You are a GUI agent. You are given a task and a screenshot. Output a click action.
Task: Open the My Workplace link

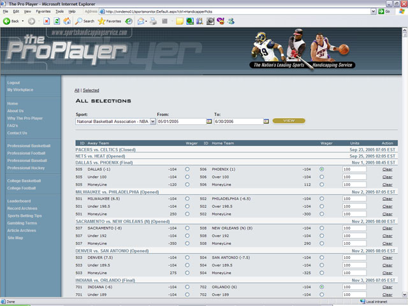[20, 89]
